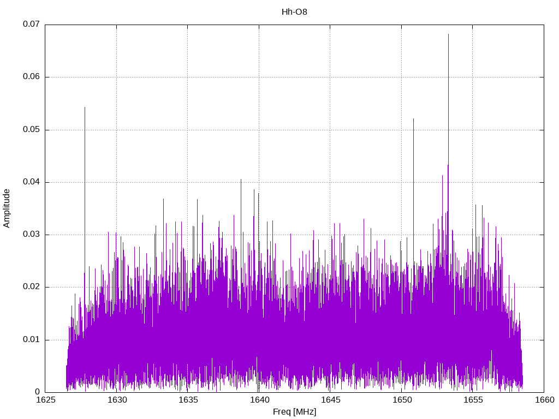Select the 1625 x-axis tick label

click(45, 400)
